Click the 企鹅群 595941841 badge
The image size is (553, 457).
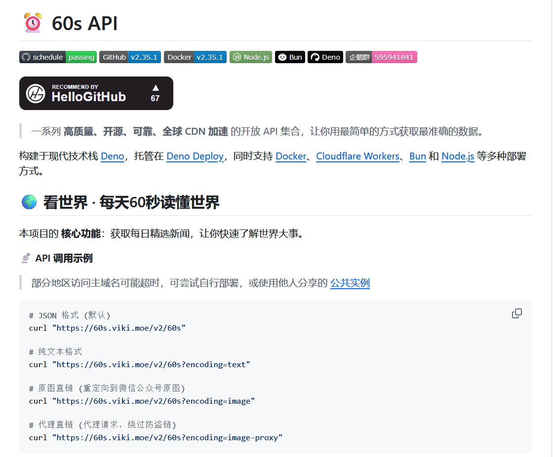point(381,57)
